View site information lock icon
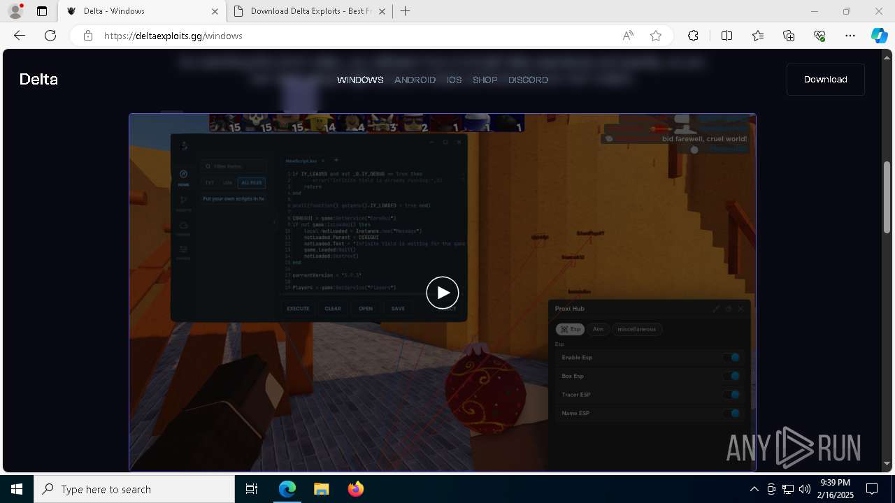 click(x=87, y=36)
